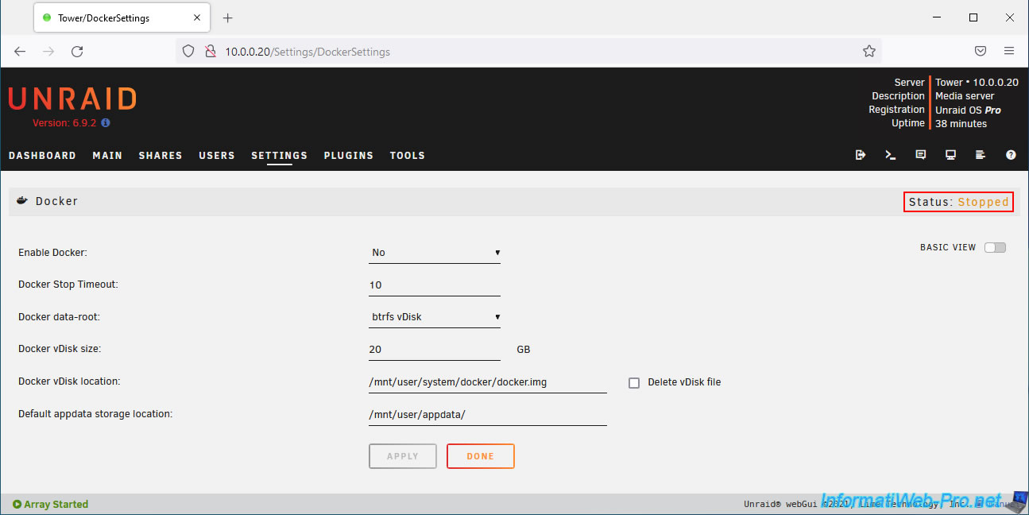Image resolution: width=1029 pixels, height=515 pixels.
Task: Open the Plugins menu item
Action: point(348,156)
